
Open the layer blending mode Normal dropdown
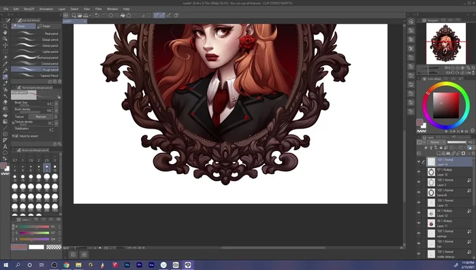(437, 142)
